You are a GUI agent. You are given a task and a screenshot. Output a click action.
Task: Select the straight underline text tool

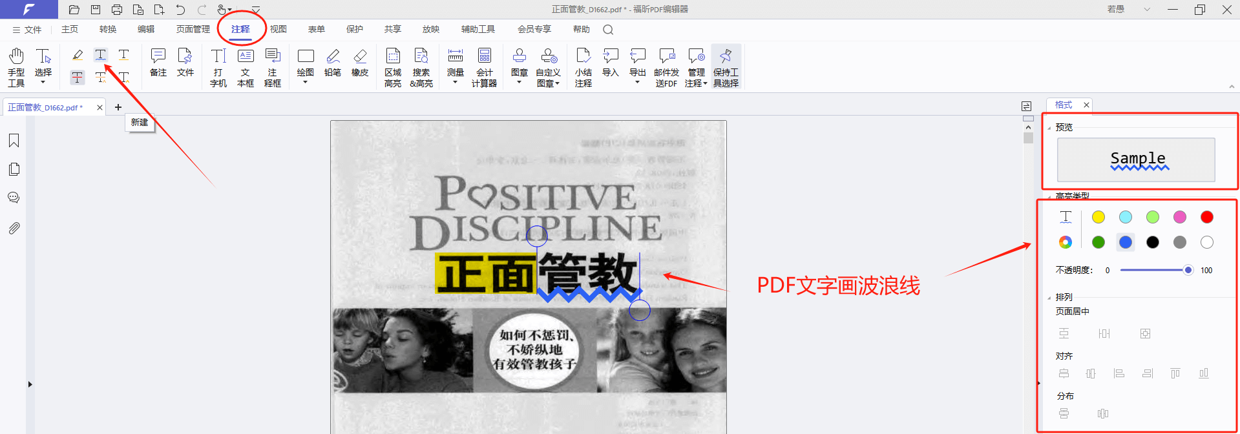(123, 55)
